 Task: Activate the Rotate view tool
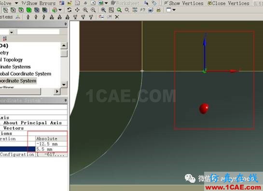pos(69,10)
